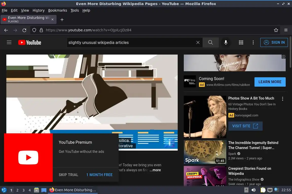292x194 pixels.
Task: Show the desktop from the taskbar
Action: [44, 190]
